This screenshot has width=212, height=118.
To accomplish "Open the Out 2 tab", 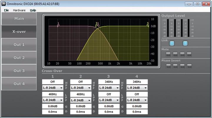I will click(19, 58).
